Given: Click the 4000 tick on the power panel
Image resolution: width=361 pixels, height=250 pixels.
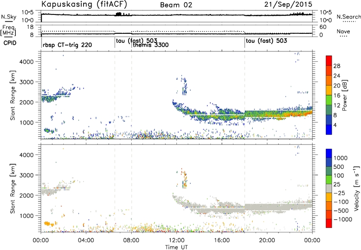Looking at the screenshot, I should (26, 62).
